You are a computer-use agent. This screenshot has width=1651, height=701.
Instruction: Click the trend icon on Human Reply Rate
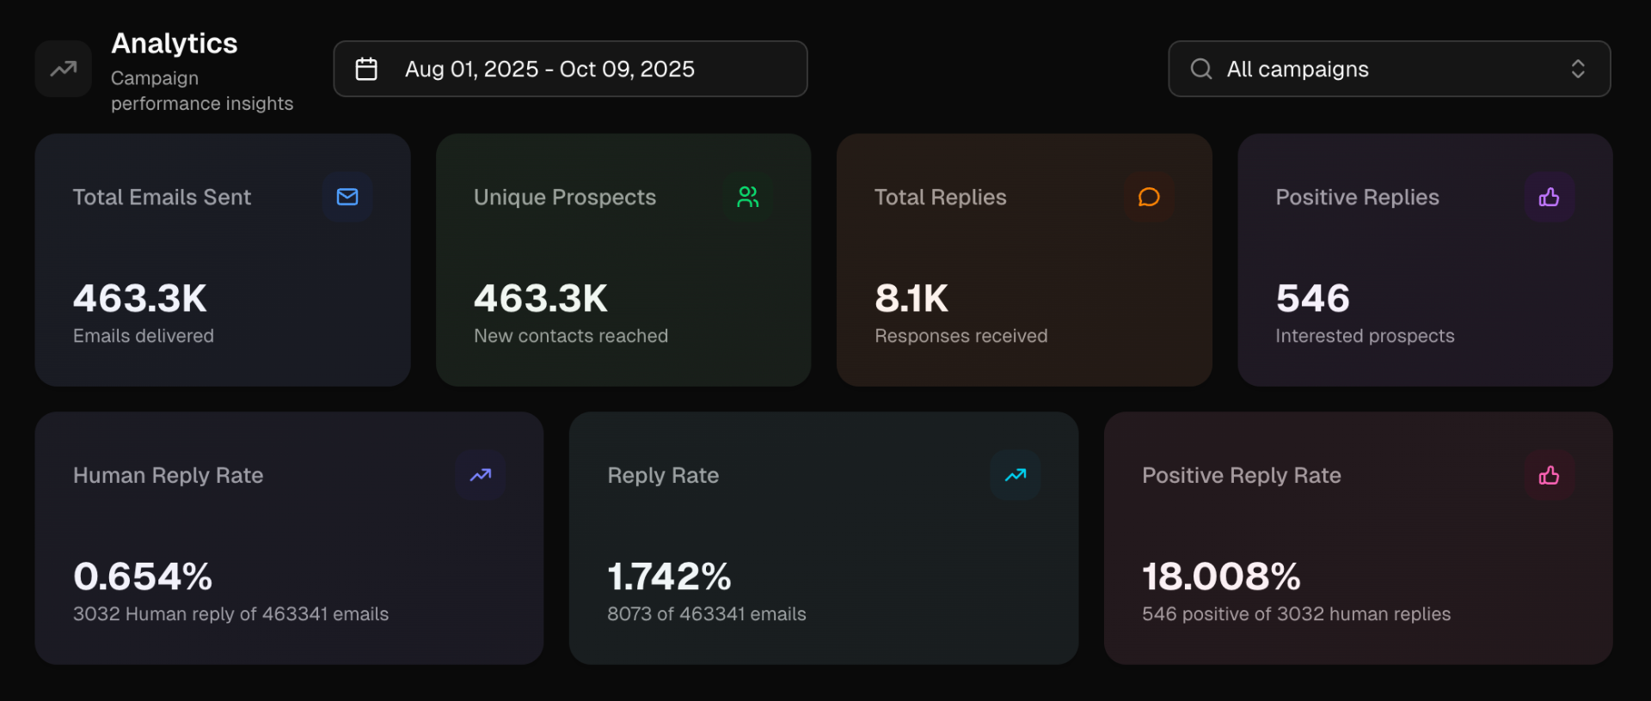tap(481, 475)
